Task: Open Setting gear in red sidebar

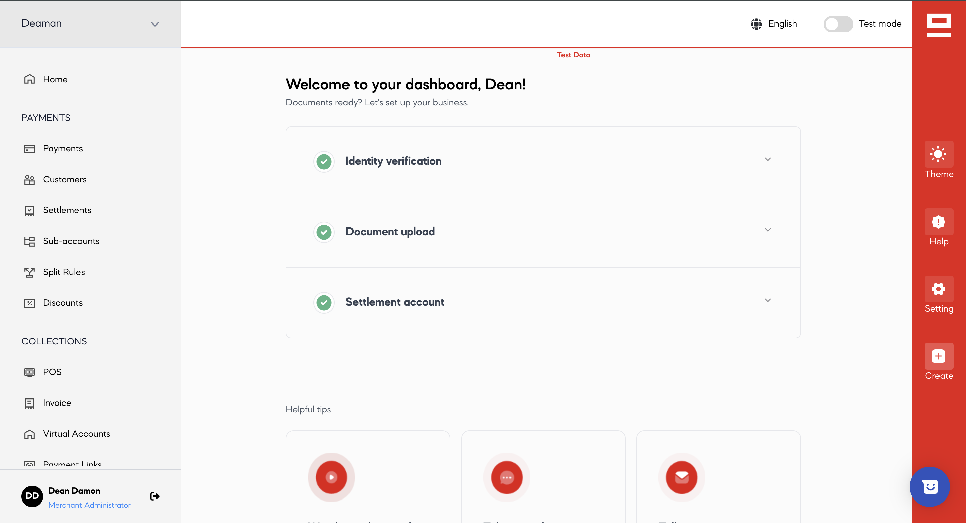Action: pyautogui.click(x=938, y=289)
